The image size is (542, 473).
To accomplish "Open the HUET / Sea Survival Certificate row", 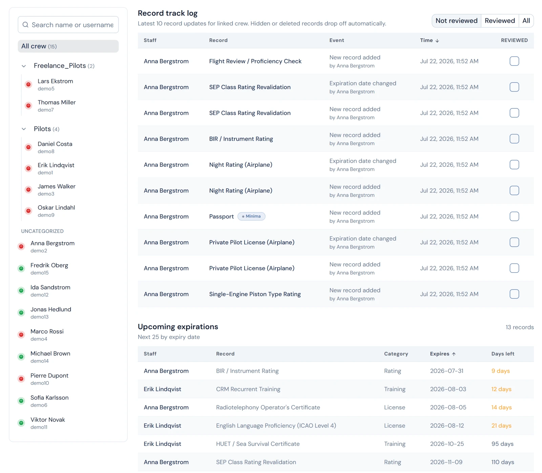I will coord(336,444).
